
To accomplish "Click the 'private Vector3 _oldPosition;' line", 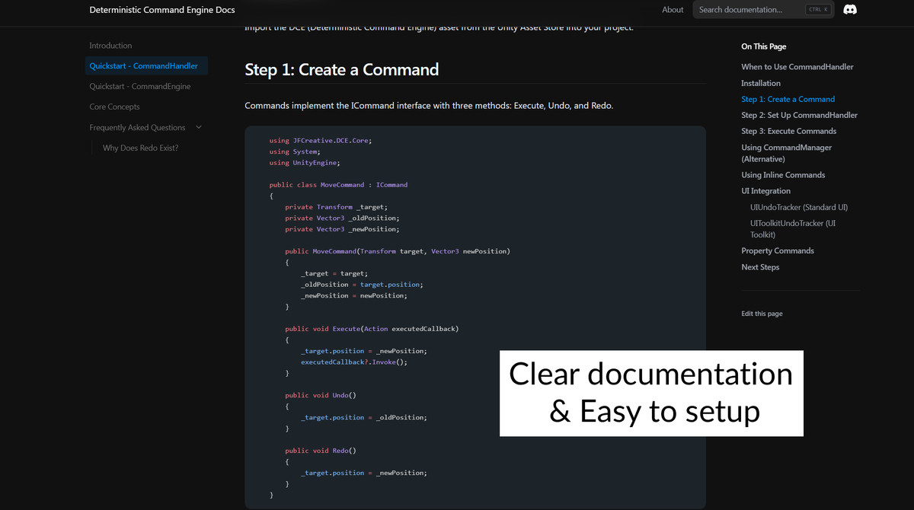I will click(342, 218).
